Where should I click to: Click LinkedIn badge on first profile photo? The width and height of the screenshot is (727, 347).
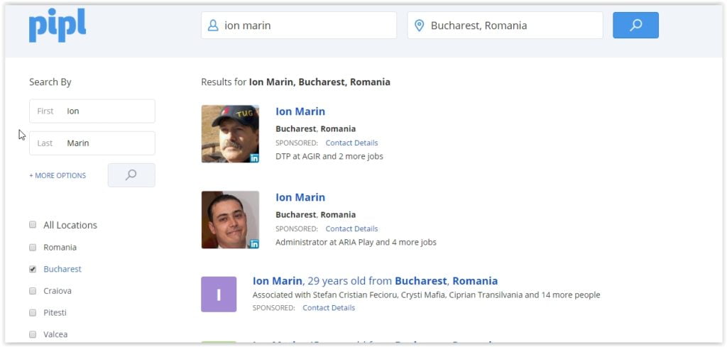[254, 158]
